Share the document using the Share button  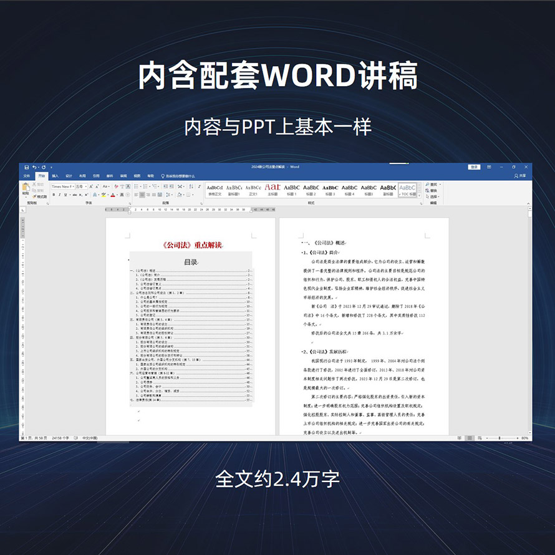pyautogui.click(x=520, y=176)
